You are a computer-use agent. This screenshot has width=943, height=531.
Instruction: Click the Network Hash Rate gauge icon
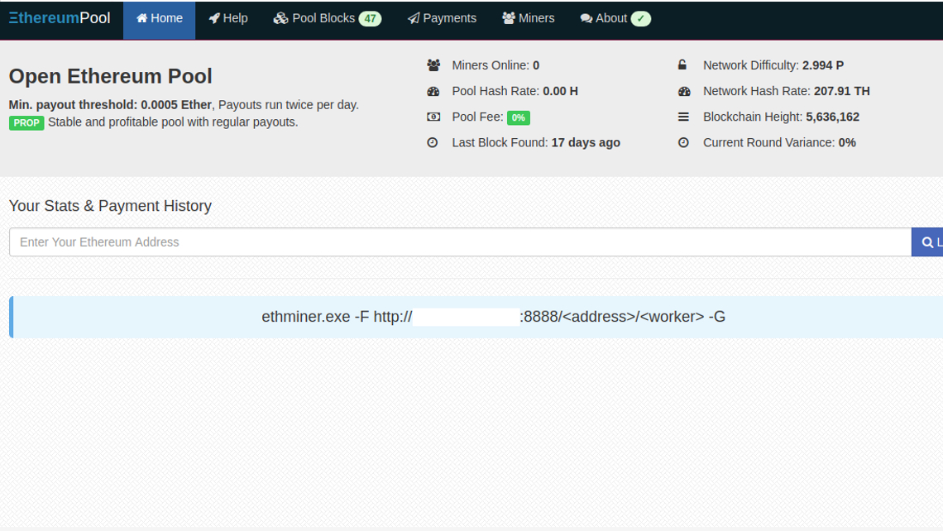pyautogui.click(x=684, y=92)
